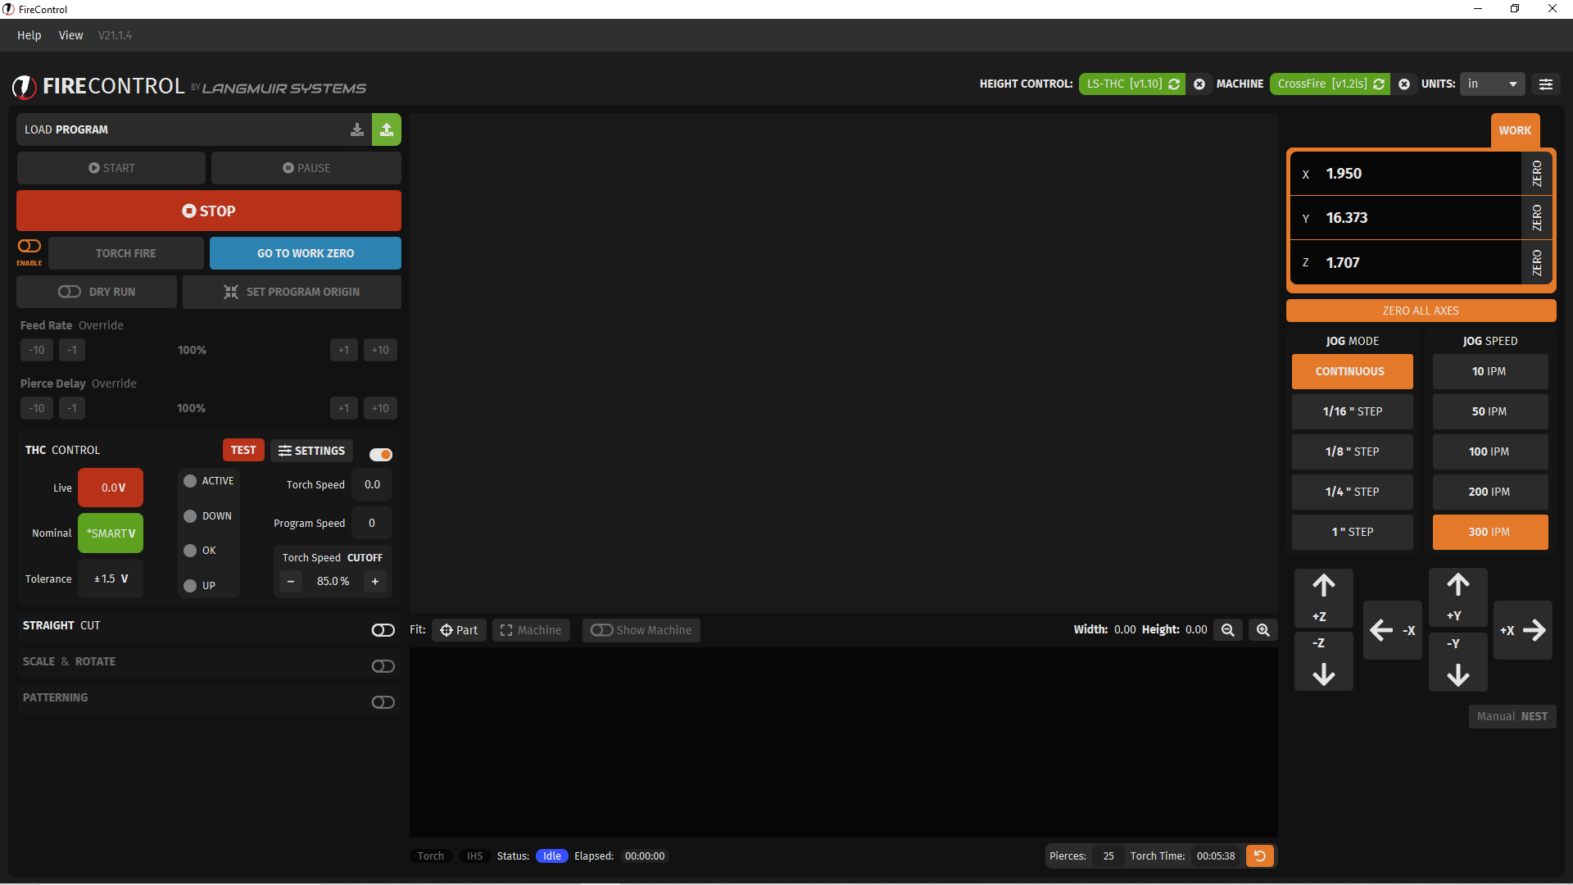Jog the torch in +X direction
This screenshot has height=885, width=1573.
[1523, 630]
